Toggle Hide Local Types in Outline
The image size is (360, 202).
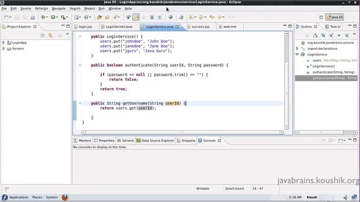point(346,35)
